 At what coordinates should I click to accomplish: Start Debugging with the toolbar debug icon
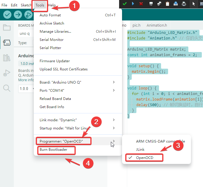28,15
